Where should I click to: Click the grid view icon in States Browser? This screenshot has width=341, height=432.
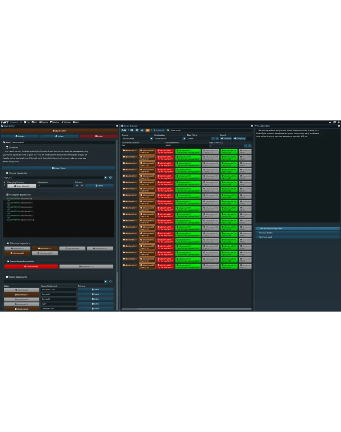click(132, 131)
